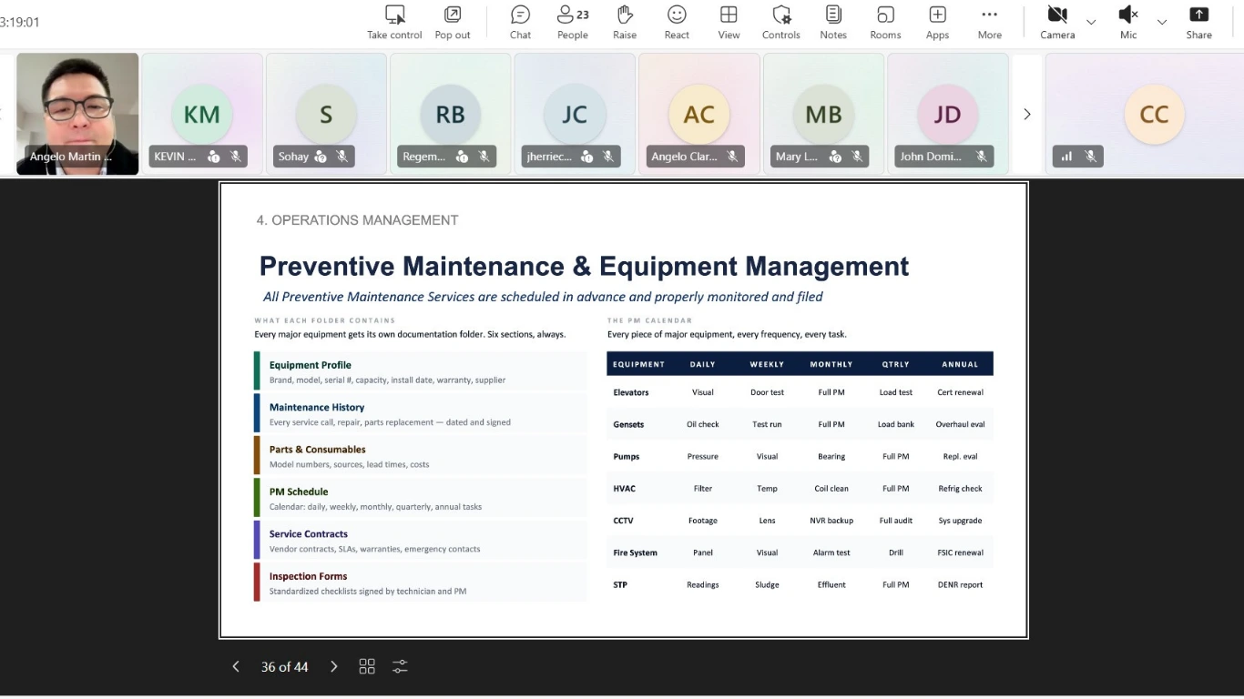Click the status icon on KEVIN's tile
The height and width of the screenshot is (699, 1244).
(214, 157)
